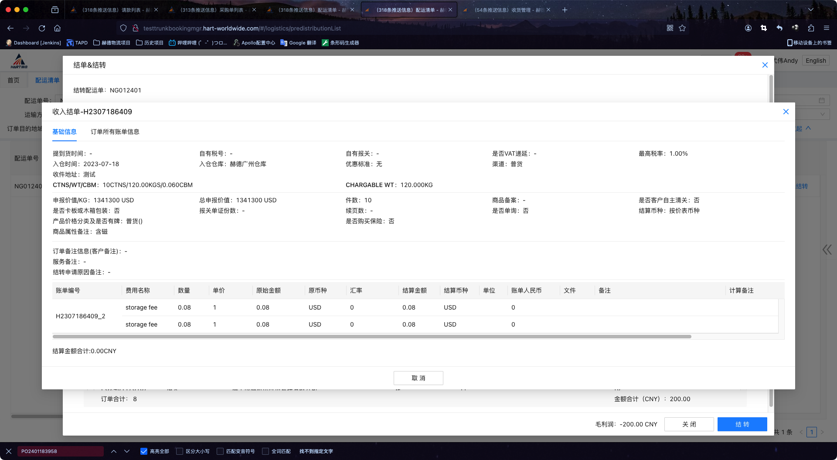Viewport: 837px width, 460px height.
Task: Click the 取消 button
Action: pos(418,378)
